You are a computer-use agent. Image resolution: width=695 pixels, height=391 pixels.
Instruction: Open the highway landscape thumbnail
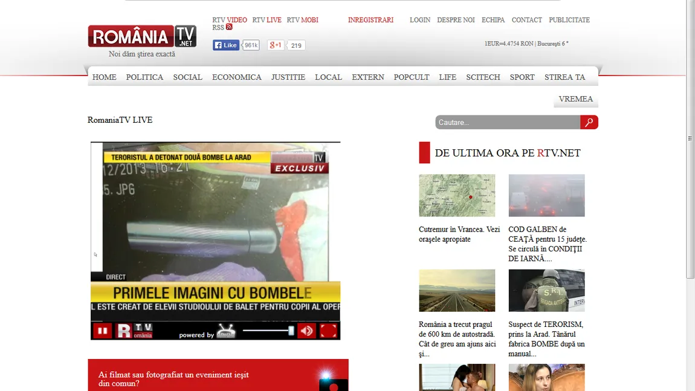point(457,290)
